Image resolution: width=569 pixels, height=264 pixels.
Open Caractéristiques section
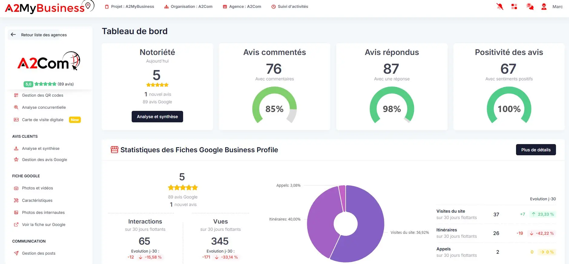[x=37, y=200]
